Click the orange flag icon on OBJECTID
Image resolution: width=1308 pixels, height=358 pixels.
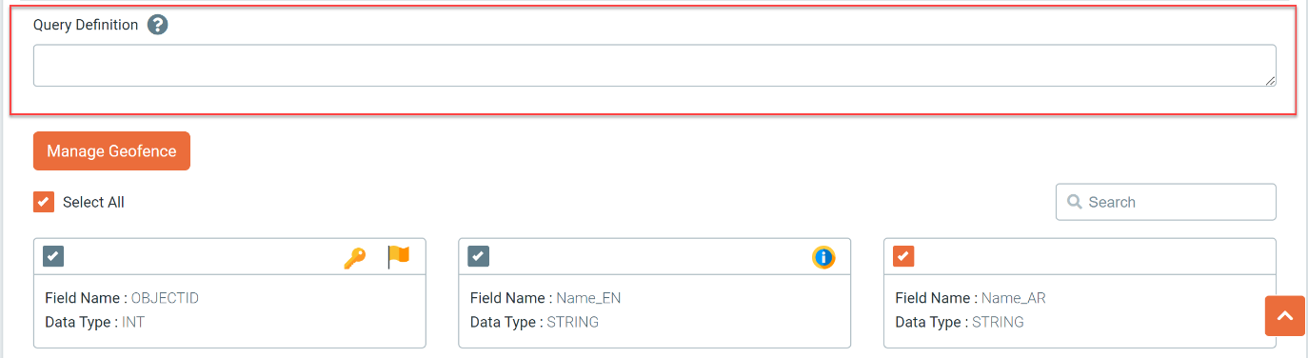(x=398, y=256)
